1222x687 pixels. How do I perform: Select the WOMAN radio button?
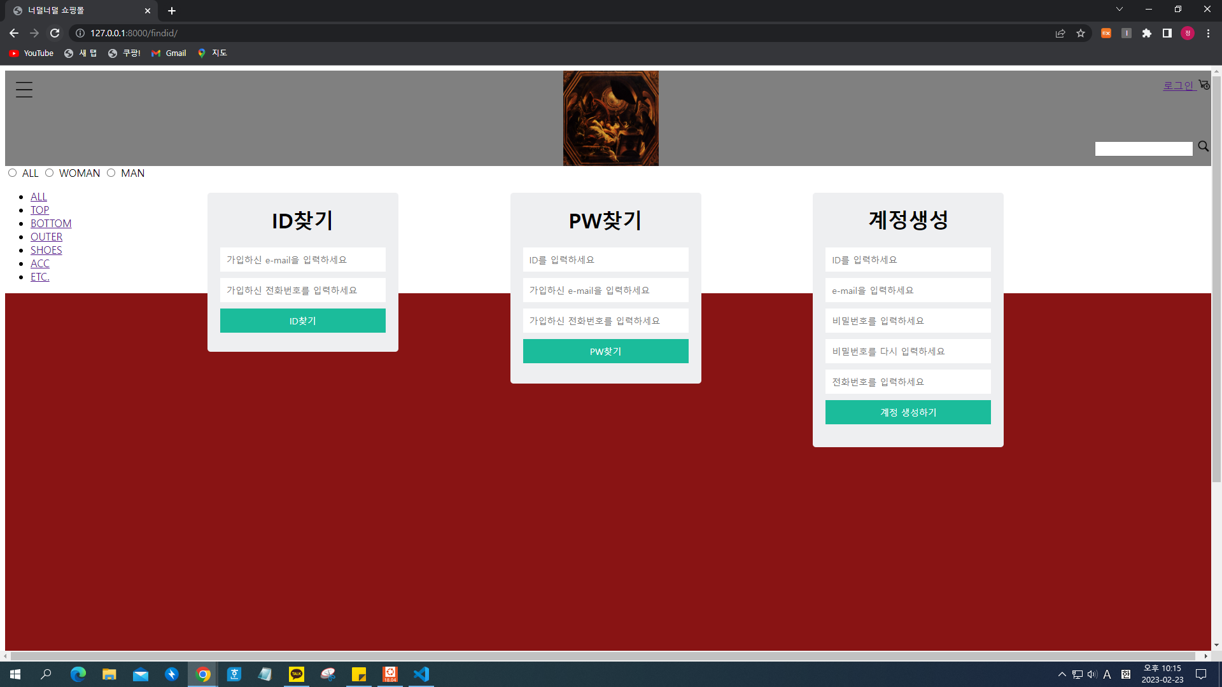coord(49,173)
